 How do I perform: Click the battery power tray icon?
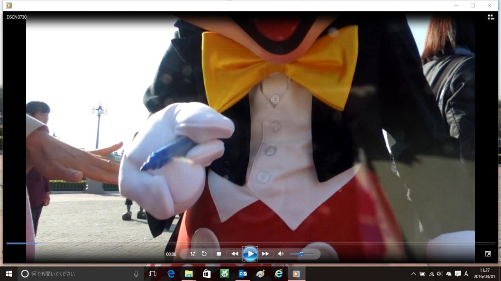tap(423, 274)
